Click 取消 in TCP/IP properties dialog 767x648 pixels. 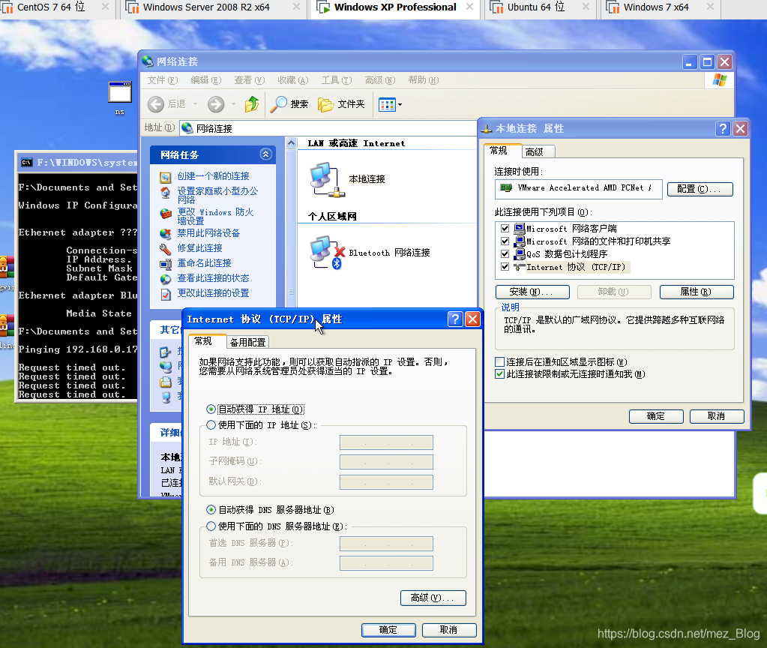point(449,630)
